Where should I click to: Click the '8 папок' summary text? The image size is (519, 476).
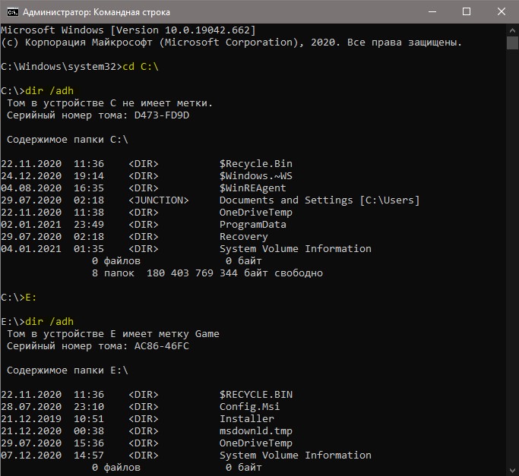tap(113, 273)
